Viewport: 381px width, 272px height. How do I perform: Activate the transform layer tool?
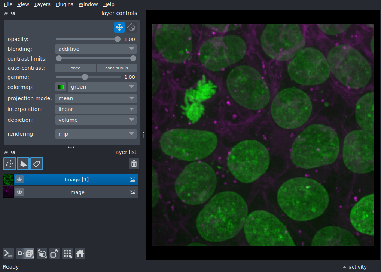(x=131, y=27)
